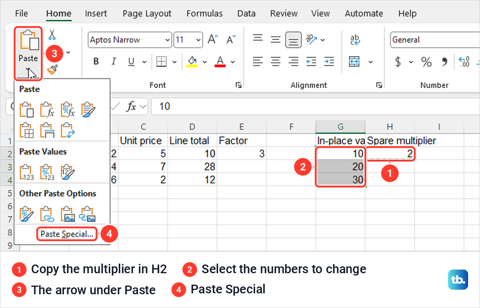Choose Paste Formatting only icon
Image resolution: width=480 pixels, height=308 pixels.
tap(27, 214)
